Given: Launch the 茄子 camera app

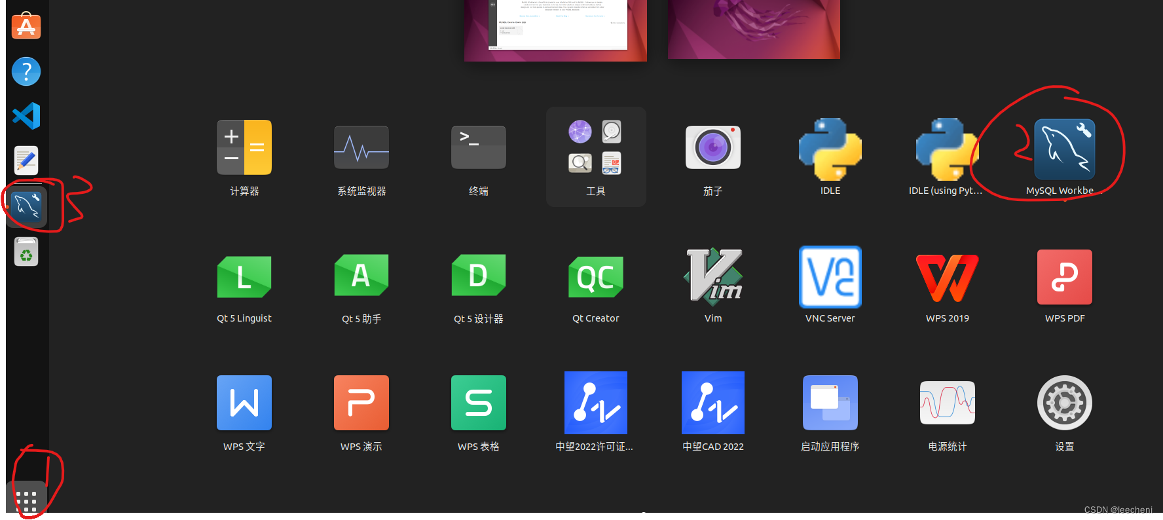Looking at the screenshot, I should [x=713, y=147].
